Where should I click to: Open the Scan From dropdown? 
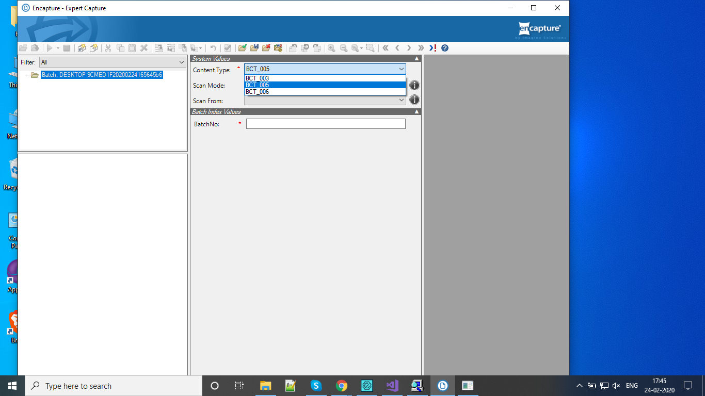click(x=402, y=101)
